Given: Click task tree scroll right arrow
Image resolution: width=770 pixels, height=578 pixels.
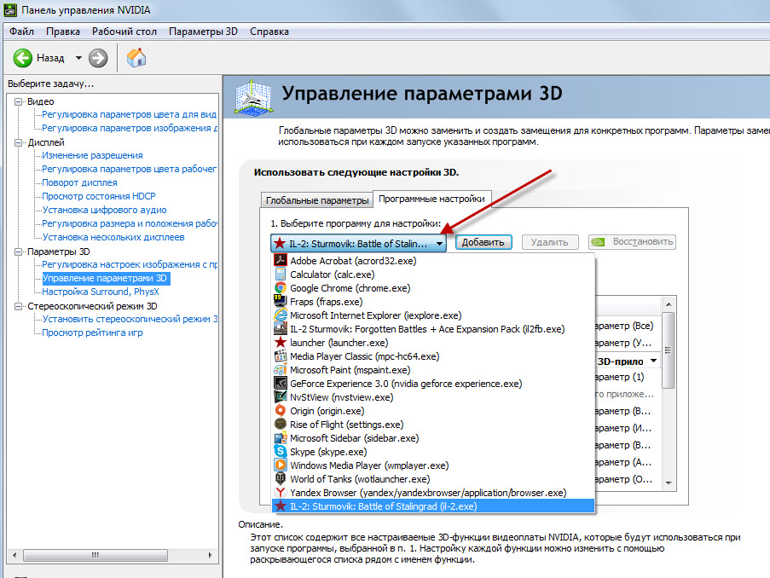Looking at the screenshot, I should click(x=210, y=556).
